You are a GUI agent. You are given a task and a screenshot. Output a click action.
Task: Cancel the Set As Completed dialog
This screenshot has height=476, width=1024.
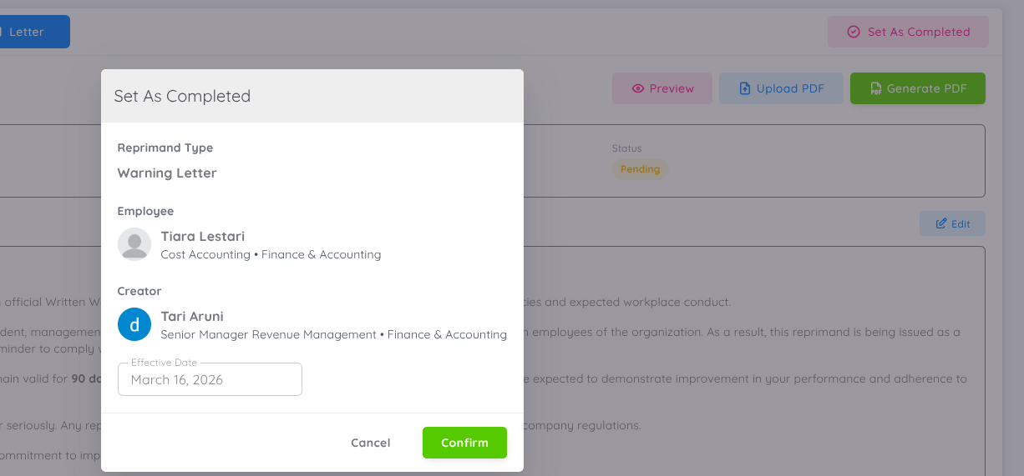pos(371,443)
